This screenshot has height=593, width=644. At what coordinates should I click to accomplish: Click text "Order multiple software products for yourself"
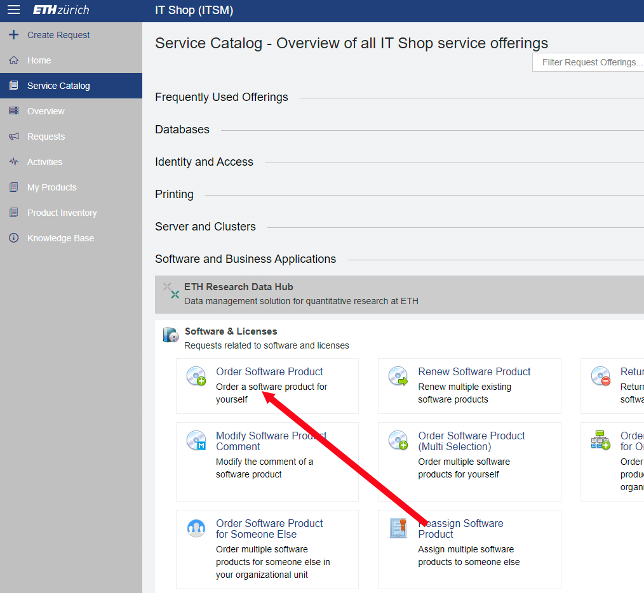click(x=464, y=468)
